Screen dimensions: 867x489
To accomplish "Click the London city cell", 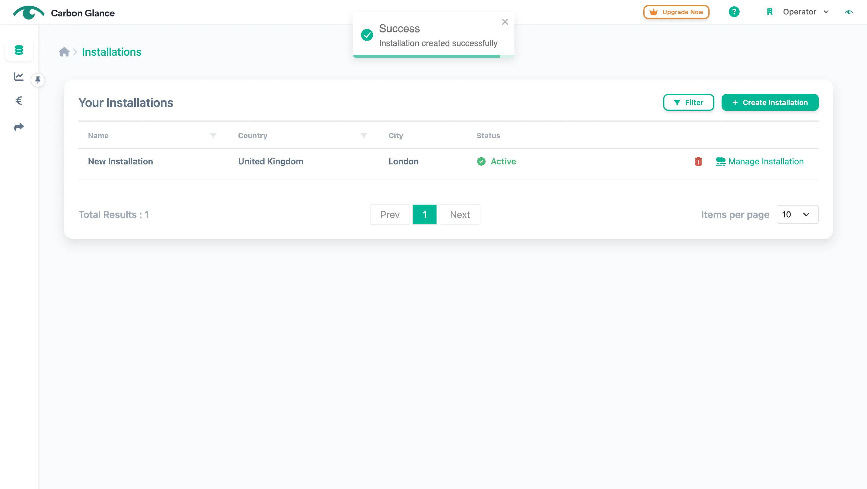I will tap(403, 161).
